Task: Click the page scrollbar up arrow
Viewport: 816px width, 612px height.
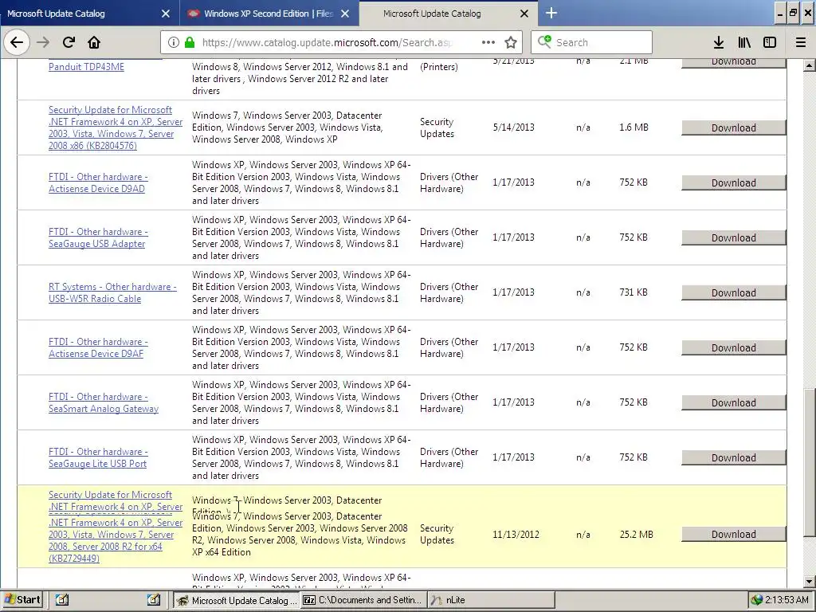Action: 810,65
